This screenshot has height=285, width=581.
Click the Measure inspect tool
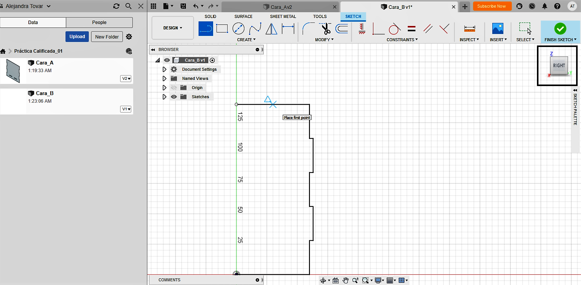(469, 29)
